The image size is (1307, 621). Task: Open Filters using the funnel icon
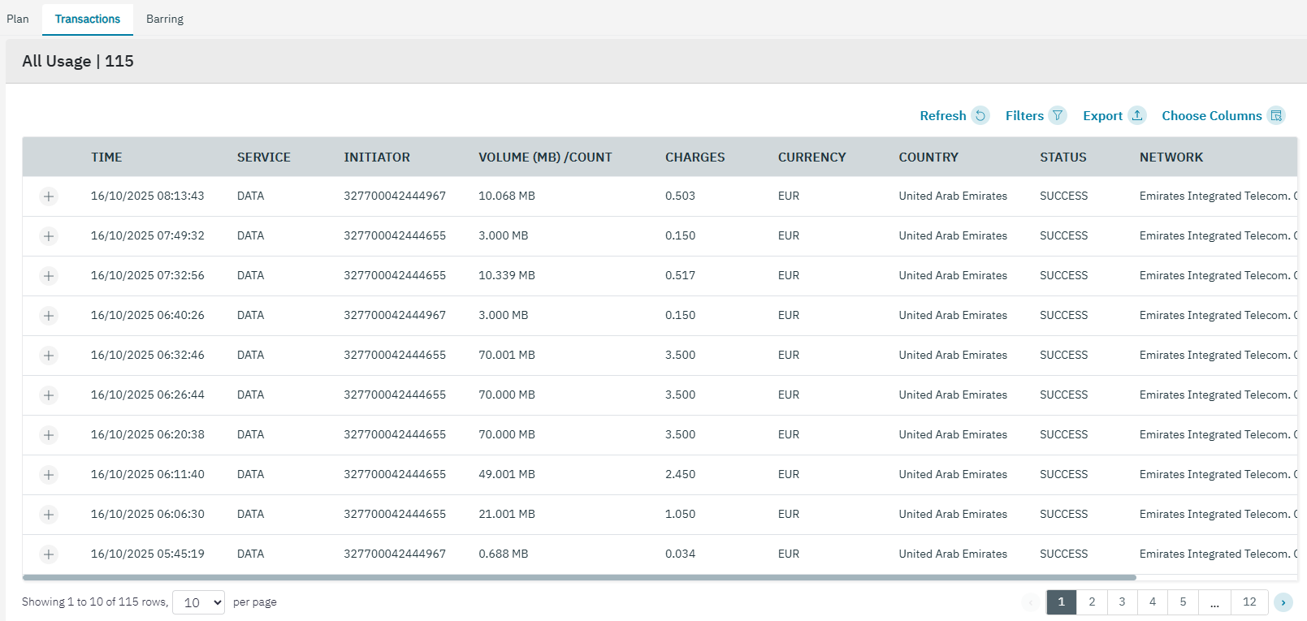[x=1057, y=115]
